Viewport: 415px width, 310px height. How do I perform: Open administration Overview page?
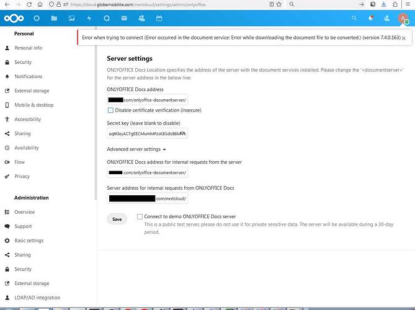25,212
